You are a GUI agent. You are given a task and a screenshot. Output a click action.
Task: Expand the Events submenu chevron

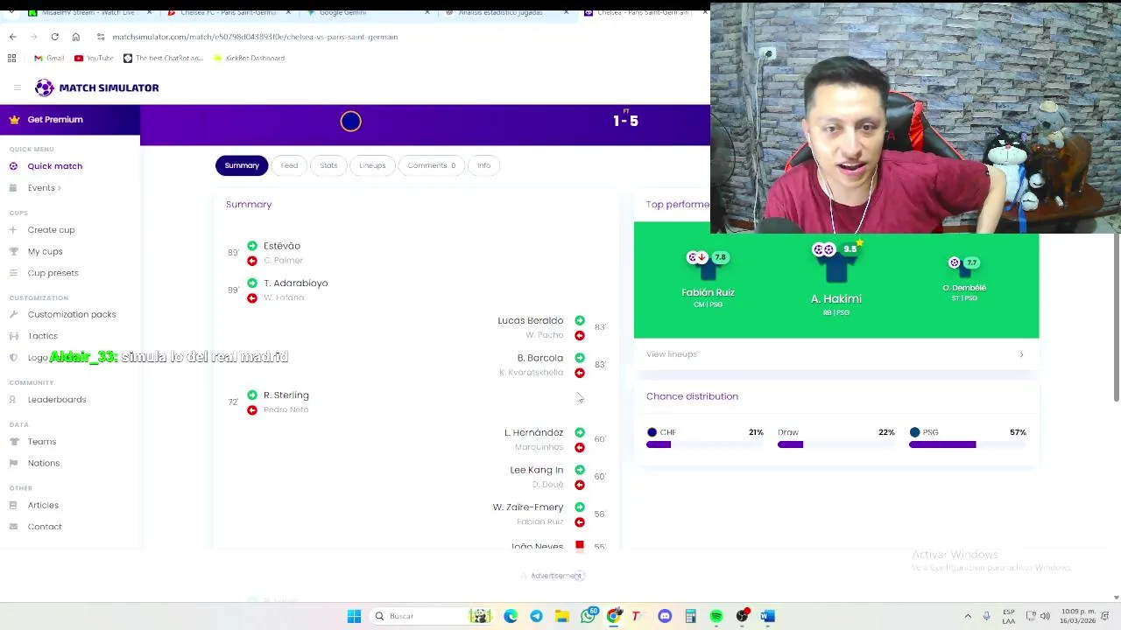point(59,188)
